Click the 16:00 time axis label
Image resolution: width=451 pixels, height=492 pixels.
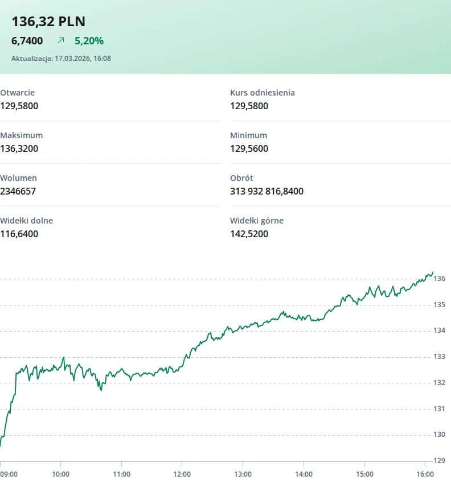point(425,474)
